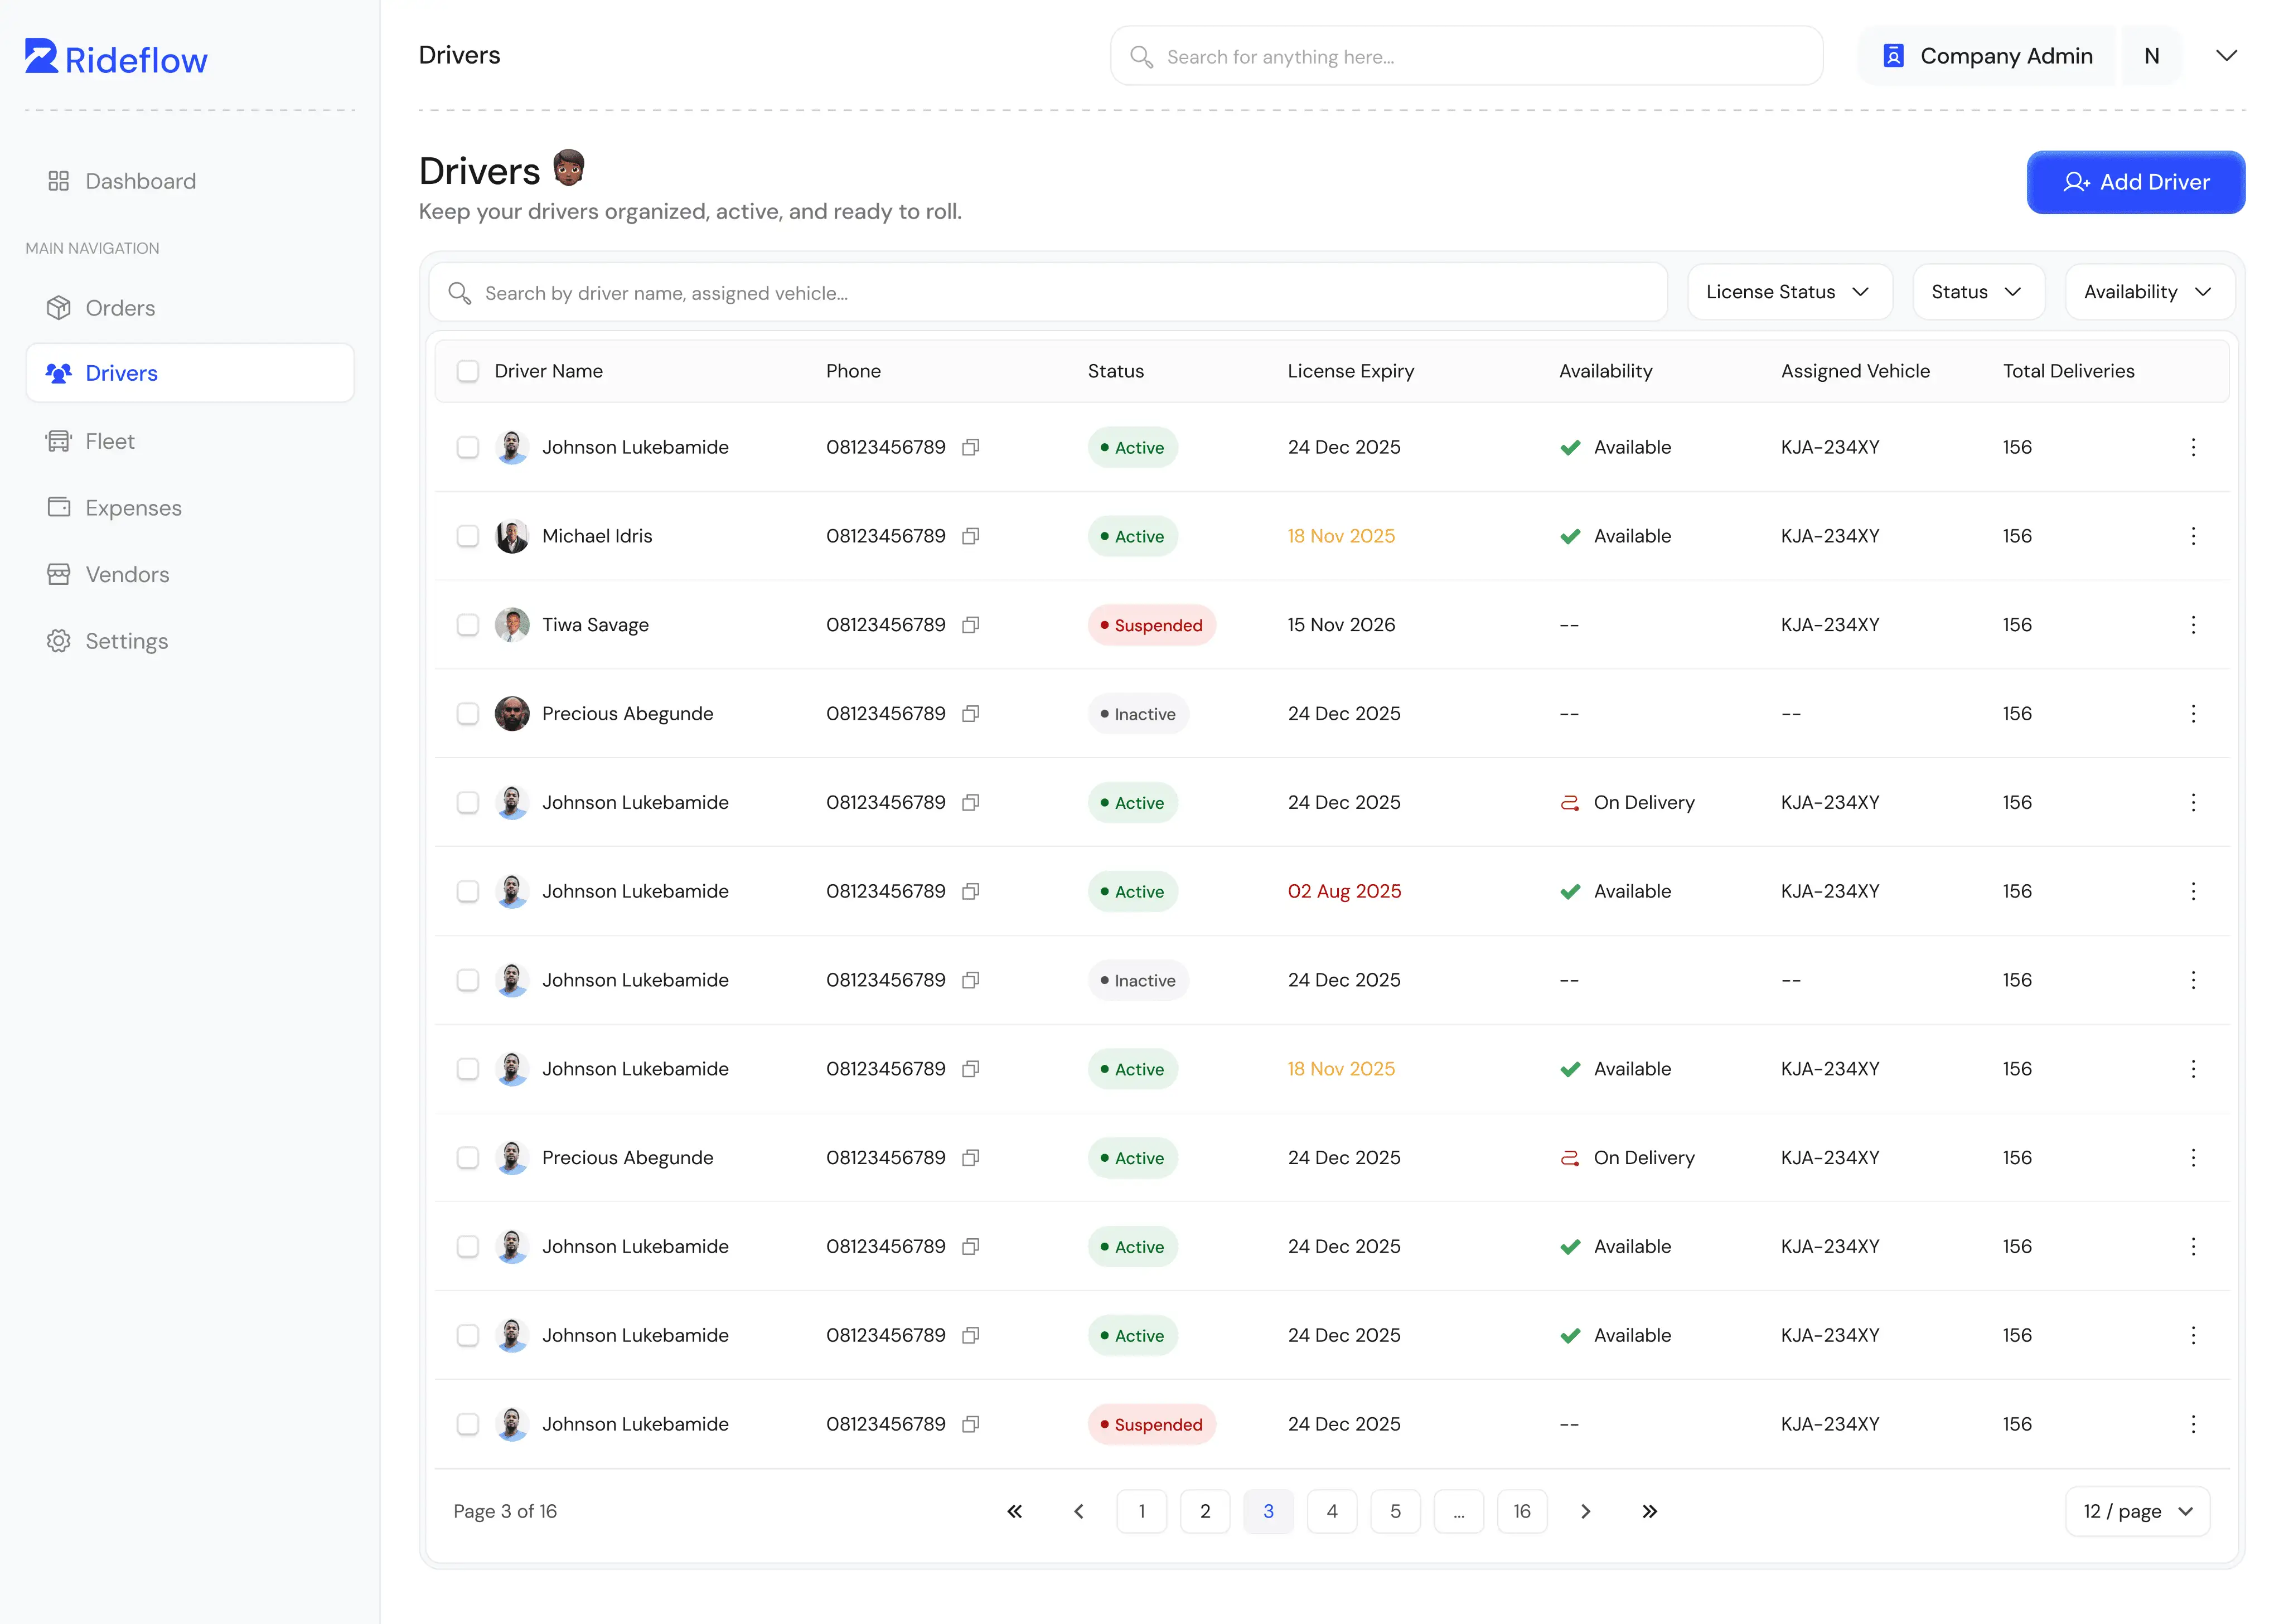The image size is (2284, 1624).
Task: Open Settings from the sidebar
Action: click(x=127, y=641)
